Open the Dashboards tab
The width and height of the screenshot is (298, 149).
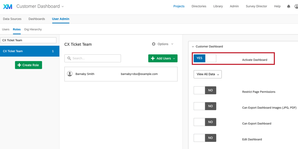[37, 19]
